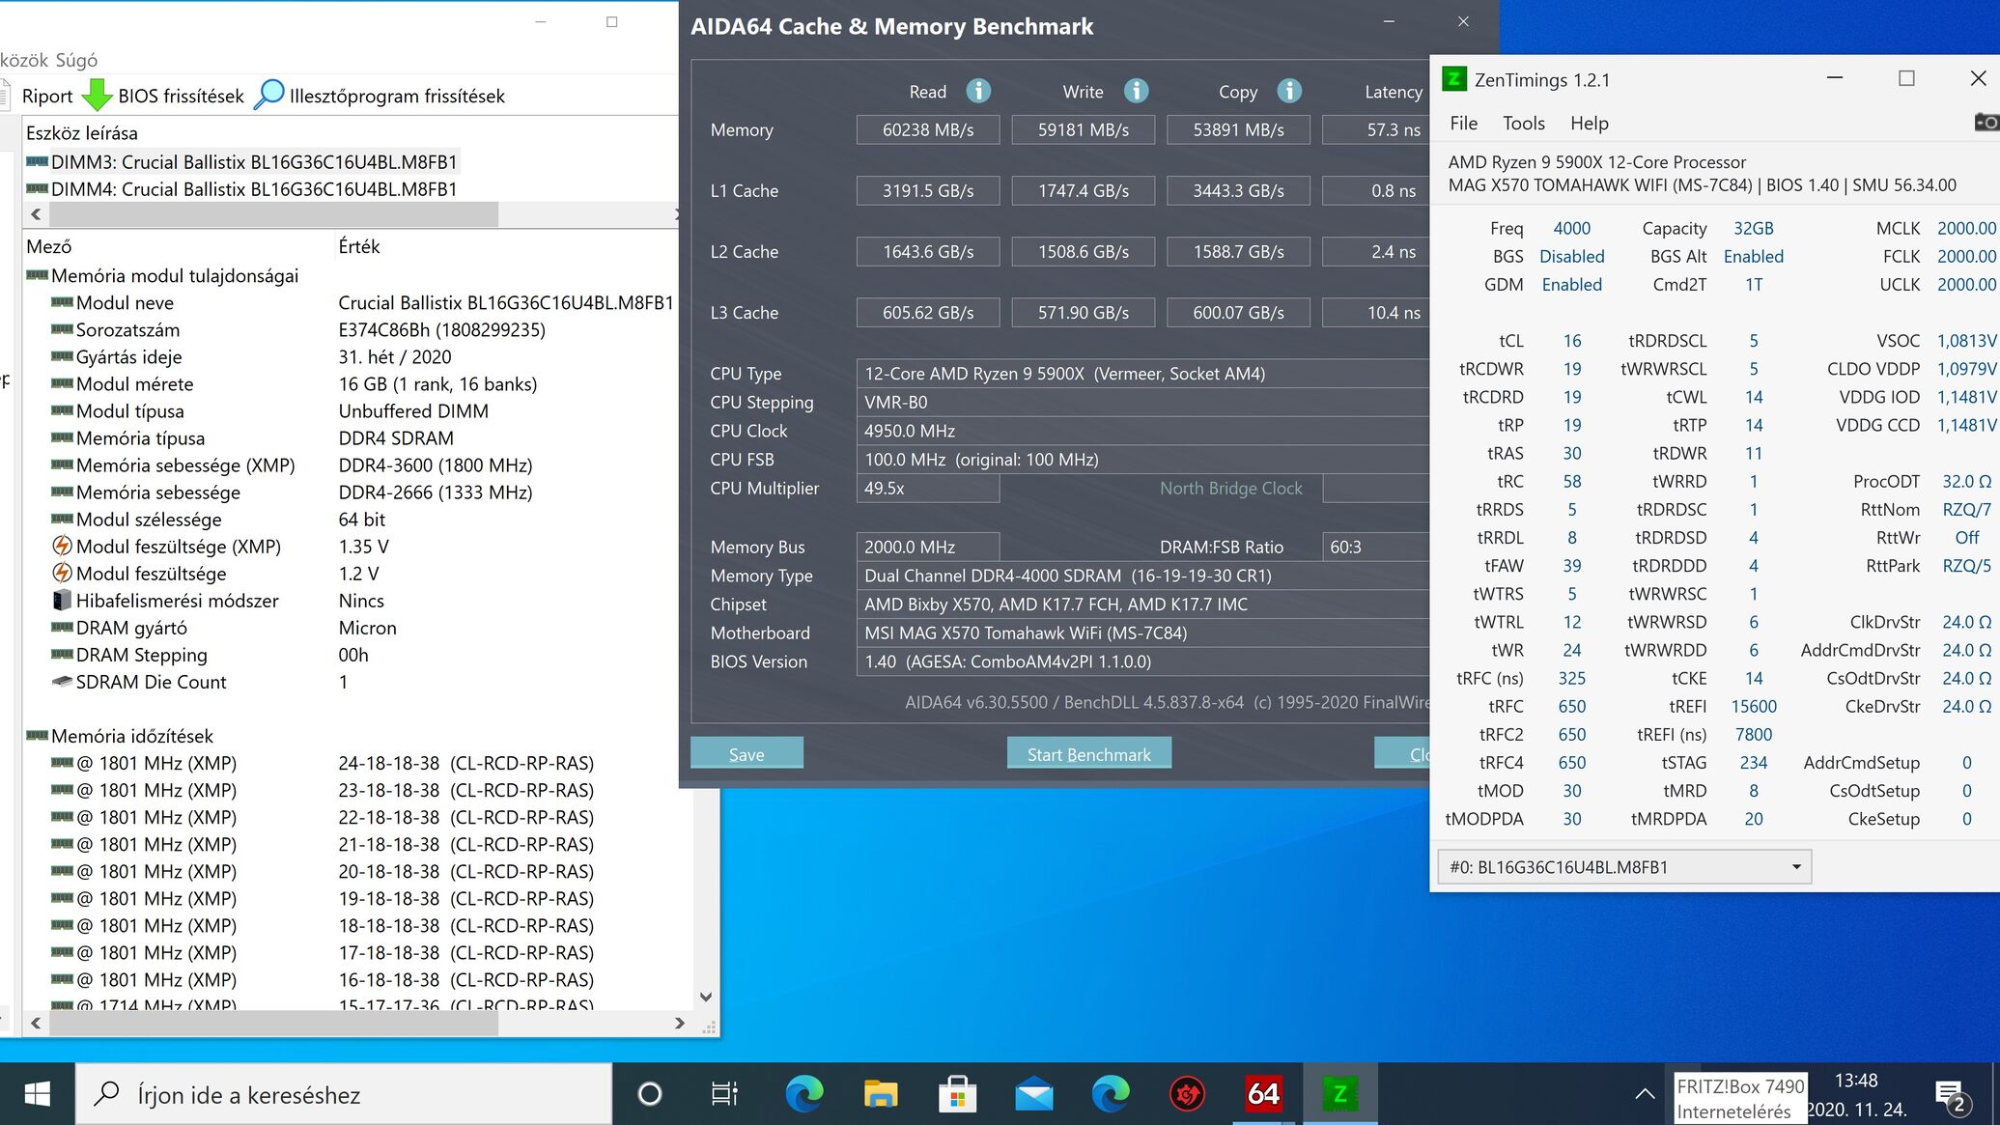Open File Explorer from the taskbar
Viewport: 2000px width, 1125px height.
(881, 1094)
